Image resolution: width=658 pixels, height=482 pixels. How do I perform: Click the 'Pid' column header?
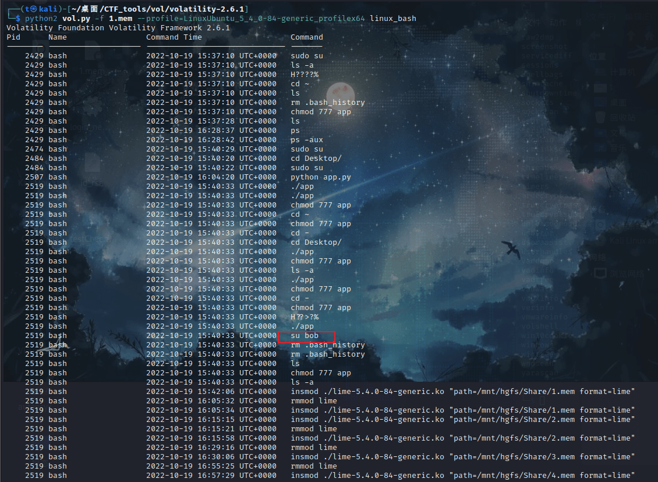(13, 37)
